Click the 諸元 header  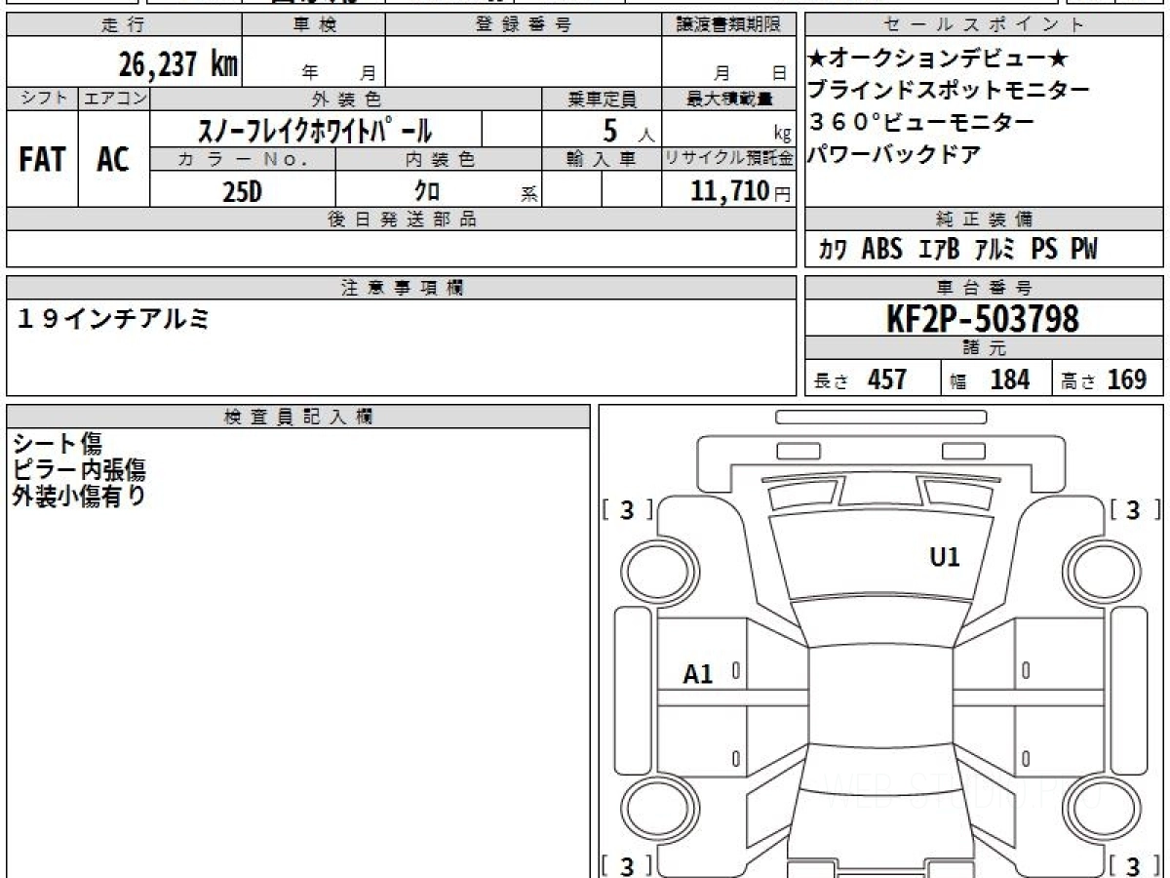coord(985,348)
